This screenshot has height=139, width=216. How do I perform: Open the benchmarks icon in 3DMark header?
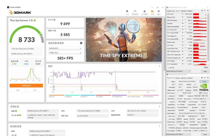135,11
